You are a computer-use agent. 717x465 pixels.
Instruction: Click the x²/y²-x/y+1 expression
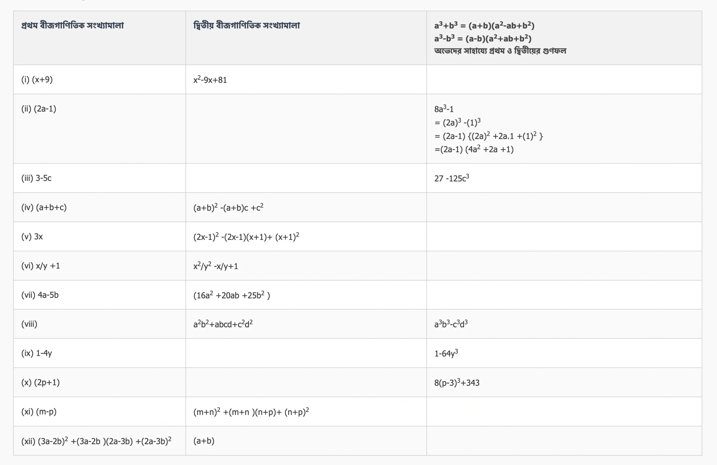tap(216, 266)
